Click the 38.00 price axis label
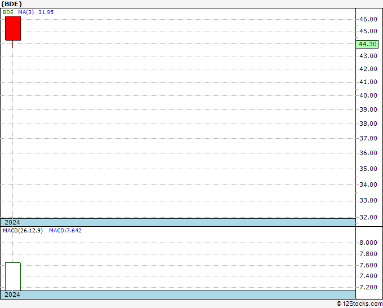This screenshot has width=383, height=308. [x=368, y=124]
